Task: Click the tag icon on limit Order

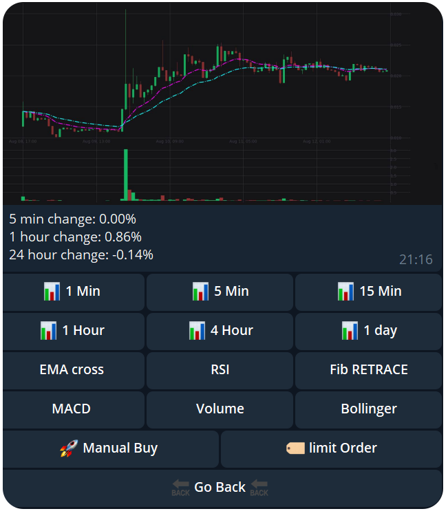Action: 295,448
